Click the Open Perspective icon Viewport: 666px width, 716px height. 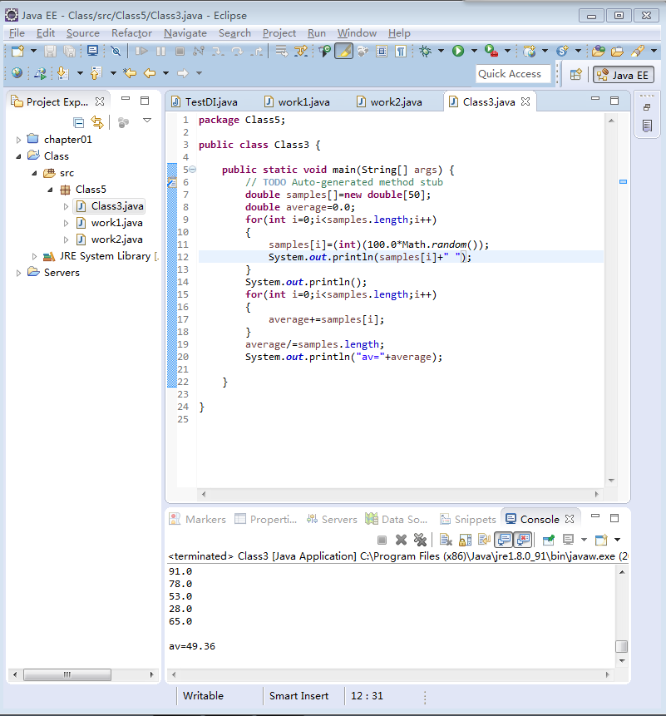(575, 74)
